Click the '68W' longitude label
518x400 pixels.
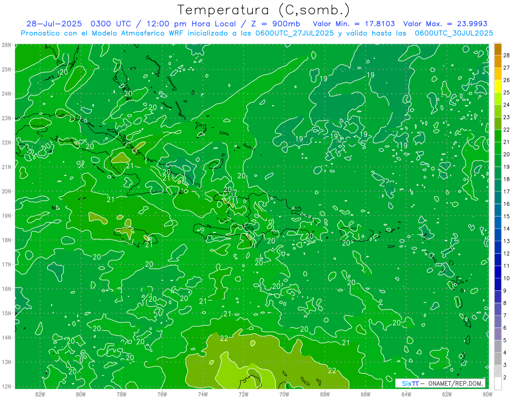[325, 394]
